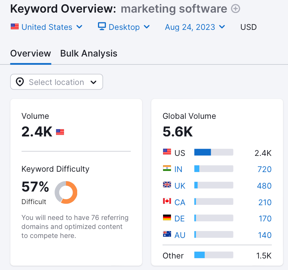Viewport: 288px width, 270px height.
Task: Select the Overview tab
Action: 31,54
